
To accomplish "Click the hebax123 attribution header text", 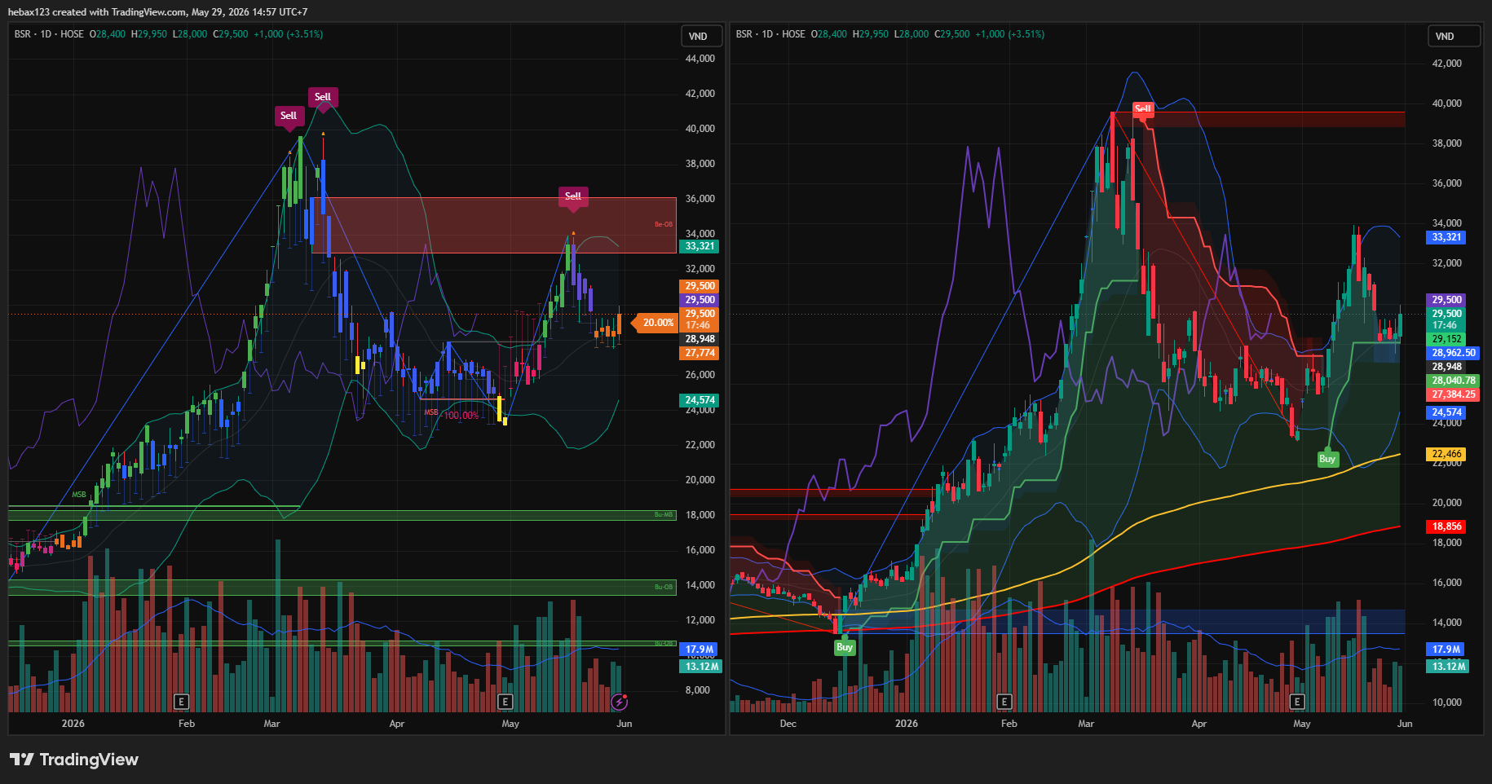I will click(157, 12).
